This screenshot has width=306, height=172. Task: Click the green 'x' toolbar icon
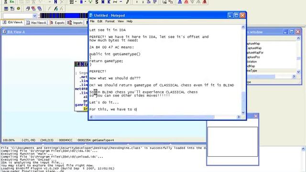coord(90,2)
